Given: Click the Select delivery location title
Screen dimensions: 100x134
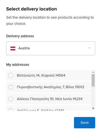Looking at the screenshot, I should 31,9.
